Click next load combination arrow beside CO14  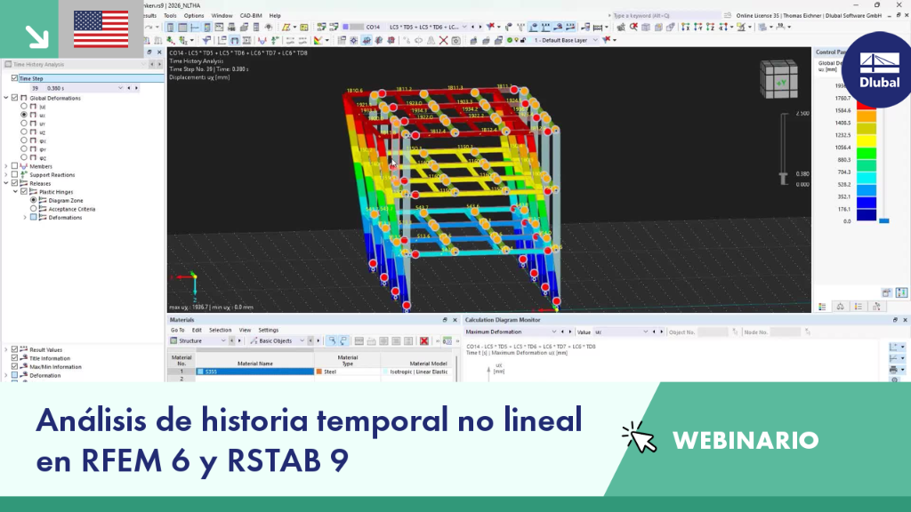point(480,27)
